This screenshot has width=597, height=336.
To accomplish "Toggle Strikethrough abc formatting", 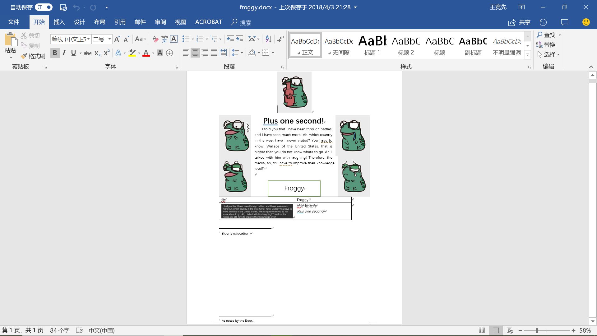I will 88,53.
